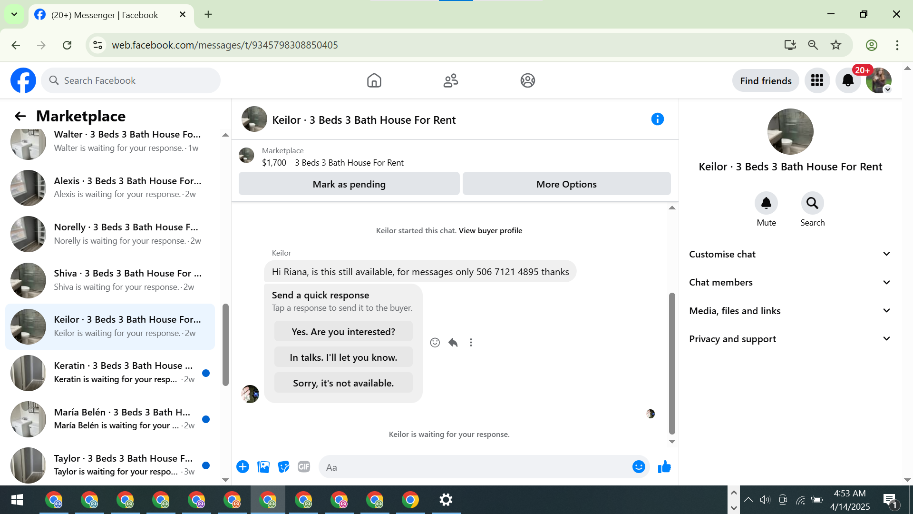Click the message text input field

[476, 467]
